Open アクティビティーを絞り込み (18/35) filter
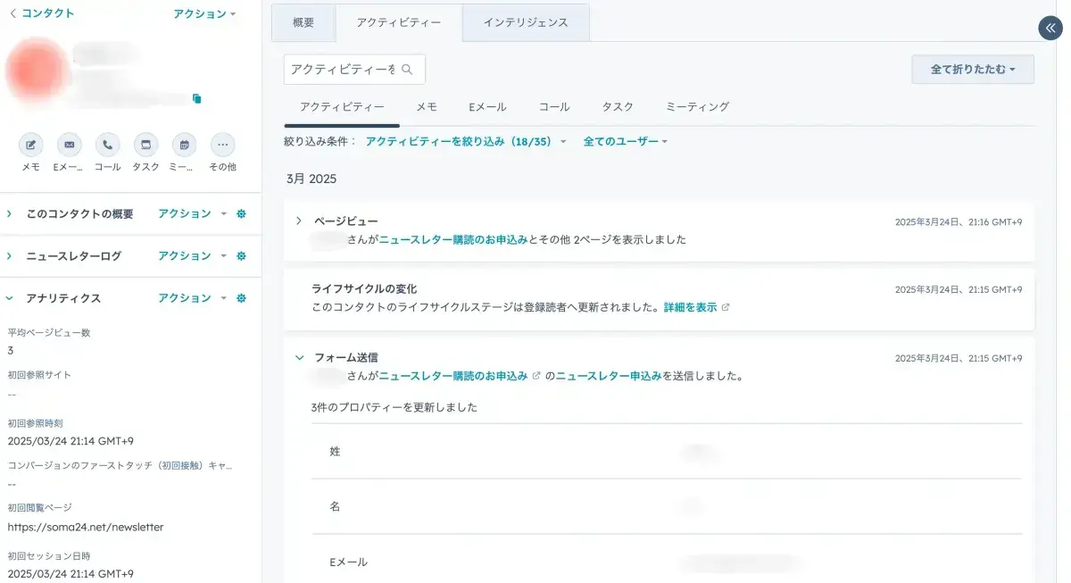The width and height of the screenshot is (1071, 583). [x=465, y=141]
